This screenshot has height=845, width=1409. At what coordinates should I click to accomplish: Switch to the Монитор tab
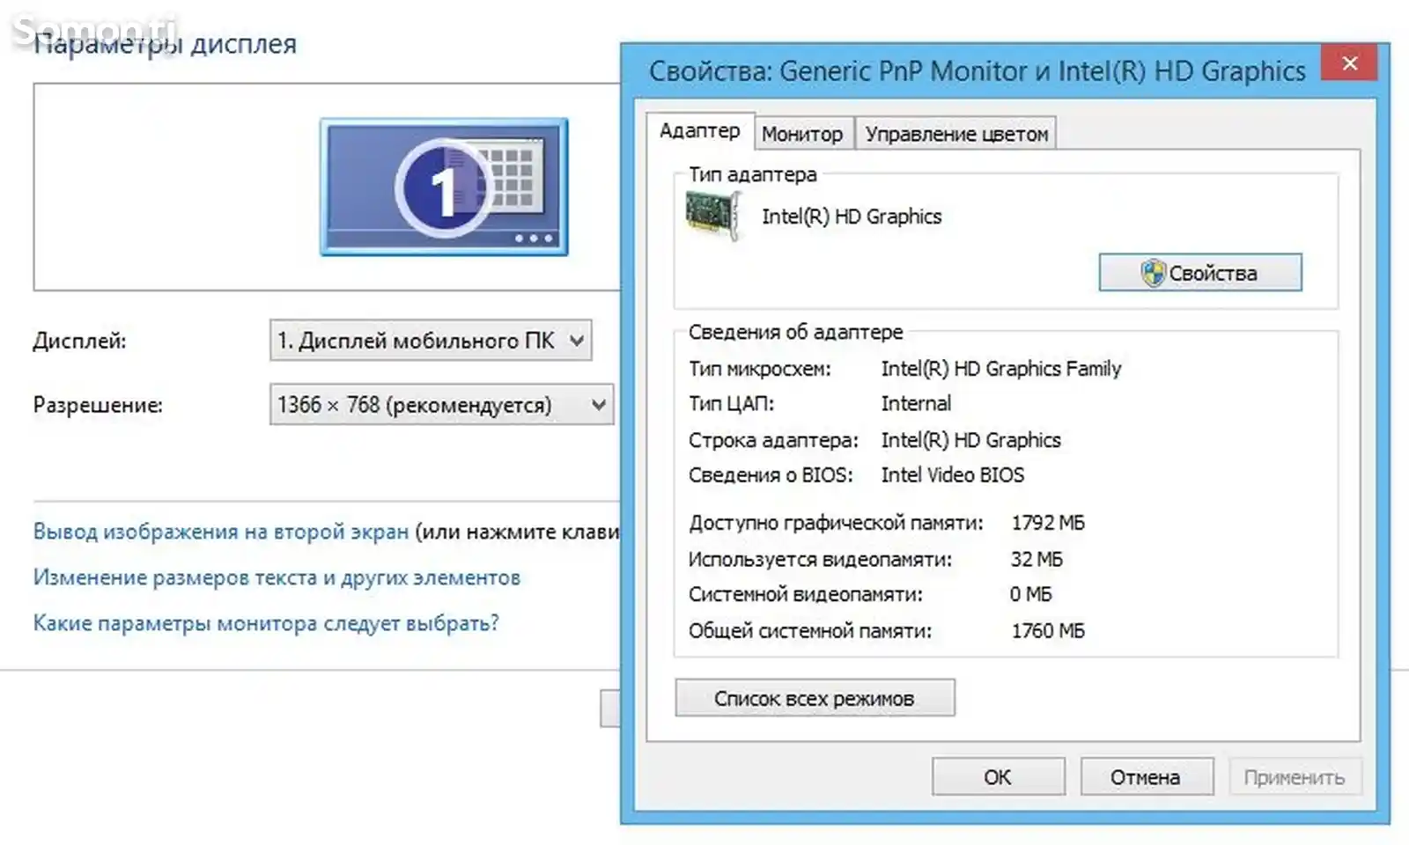pos(802,134)
